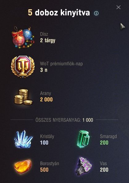Click the Vas 200 amount
Image resolution: width=129 pixels, height=183 pixels.
click(x=104, y=170)
